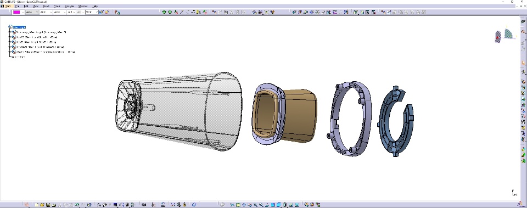527x208 pixels.
Task: Click the Zoom Out magnifier icon
Action: pyautogui.click(x=261, y=204)
